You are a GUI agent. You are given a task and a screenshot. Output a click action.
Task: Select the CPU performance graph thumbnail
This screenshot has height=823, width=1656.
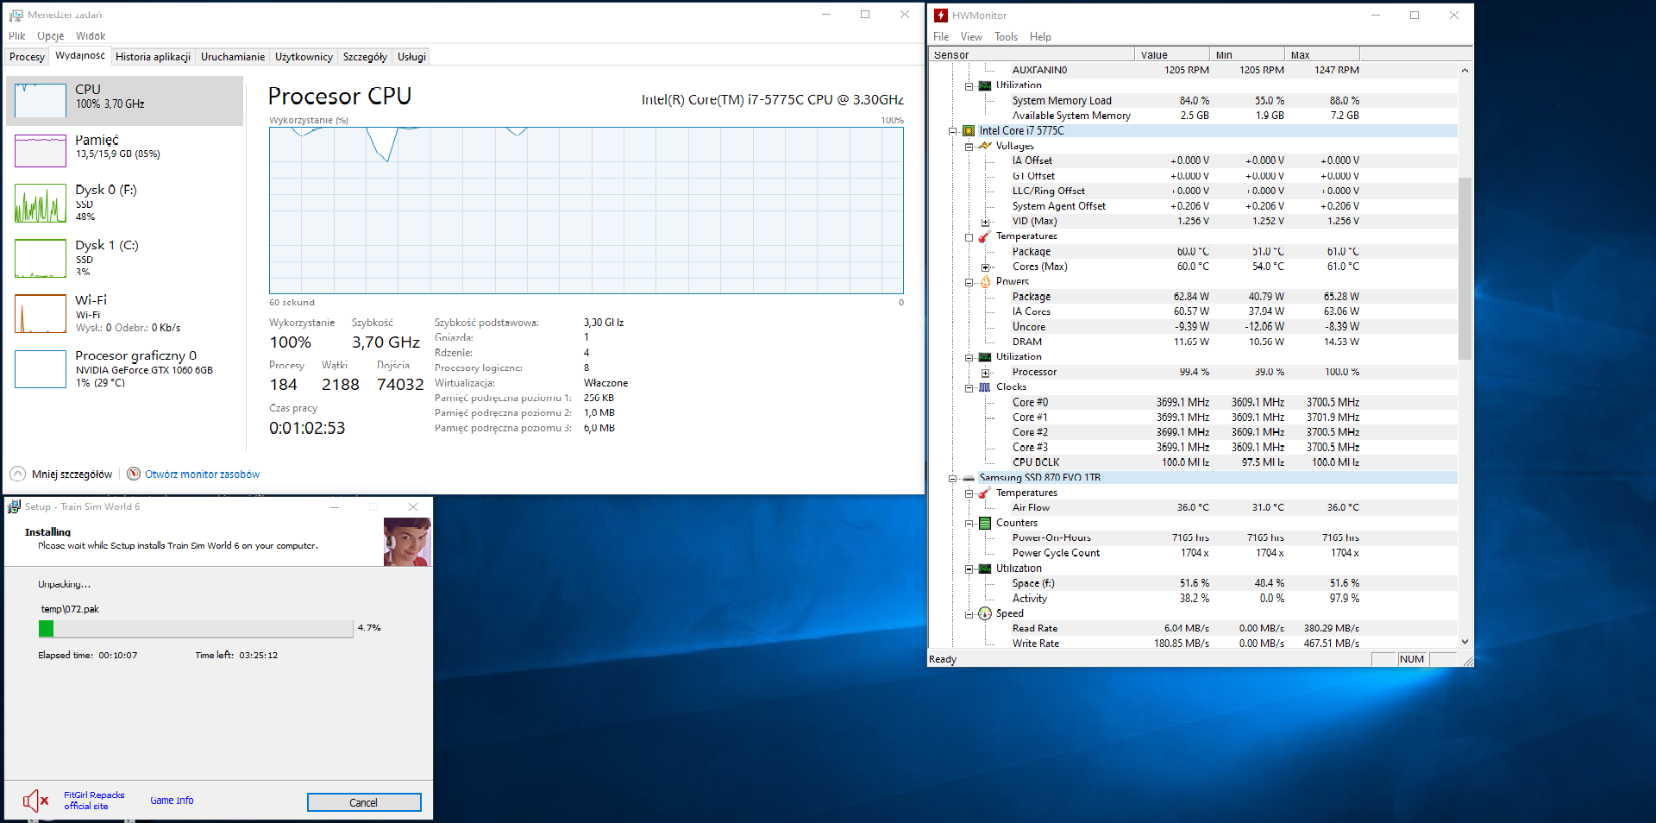tap(41, 101)
